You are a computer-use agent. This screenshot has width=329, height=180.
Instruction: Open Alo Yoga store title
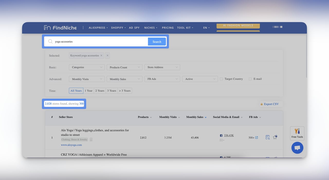tap(95, 132)
